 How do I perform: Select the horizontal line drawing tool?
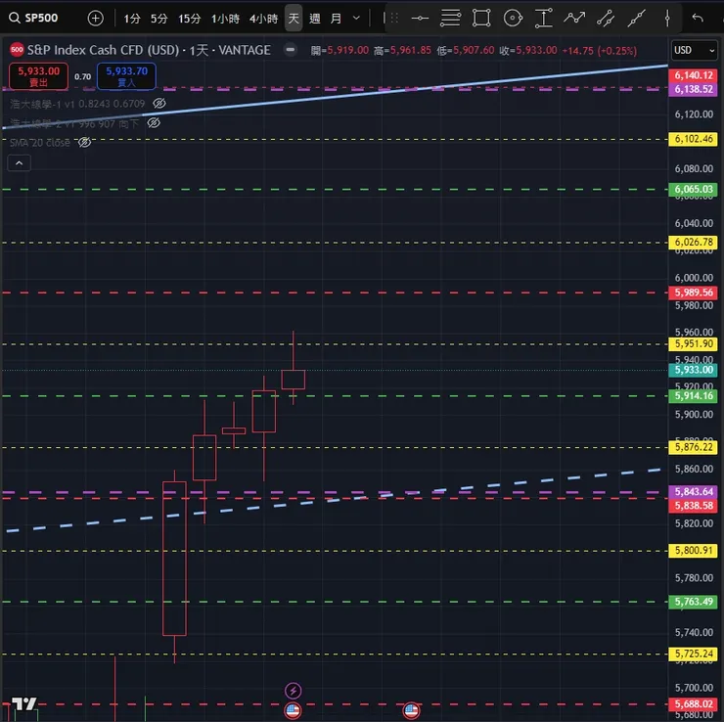[x=420, y=19]
